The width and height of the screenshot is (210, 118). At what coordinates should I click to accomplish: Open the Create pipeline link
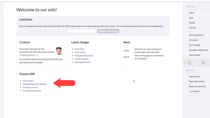click(81, 59)
